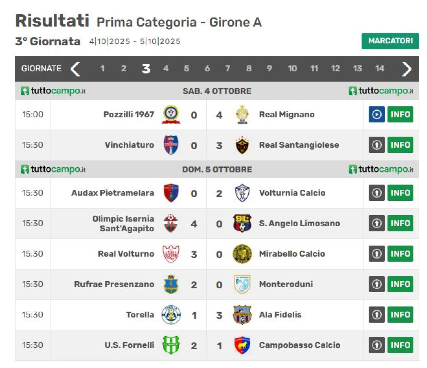Click the Mirabello Calcio yellow round logo
Viewport: 427px width, 368px height.
coord(242,254)
